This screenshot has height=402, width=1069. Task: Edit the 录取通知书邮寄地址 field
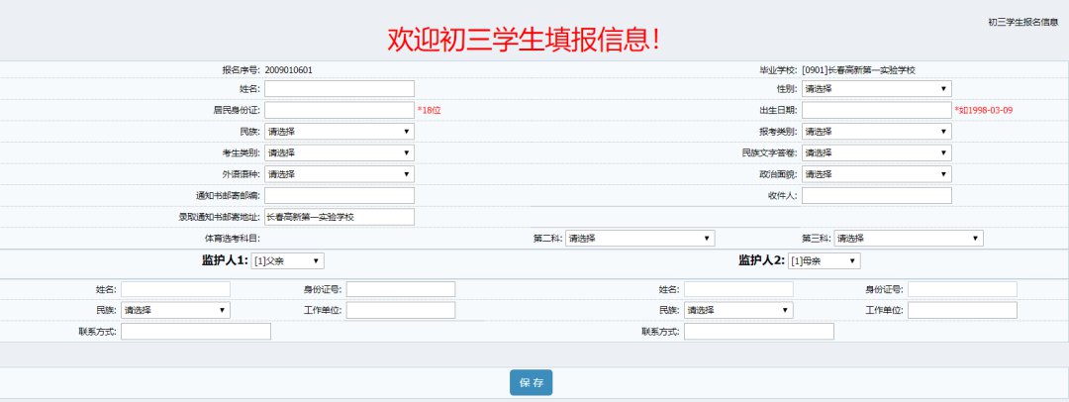point(339,217)
